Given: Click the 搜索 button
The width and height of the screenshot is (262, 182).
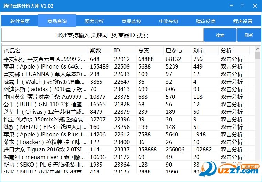Looking at the screenshot, I should 220,35.
